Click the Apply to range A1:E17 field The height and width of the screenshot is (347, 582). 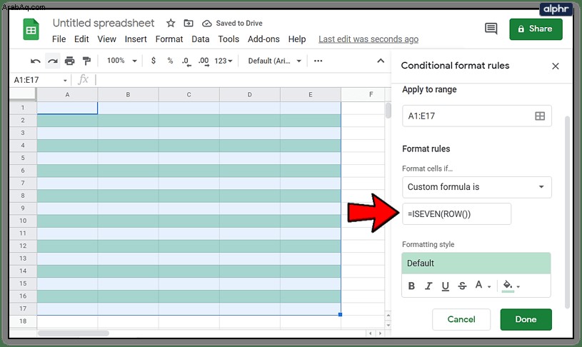click(x=476, y=116)
